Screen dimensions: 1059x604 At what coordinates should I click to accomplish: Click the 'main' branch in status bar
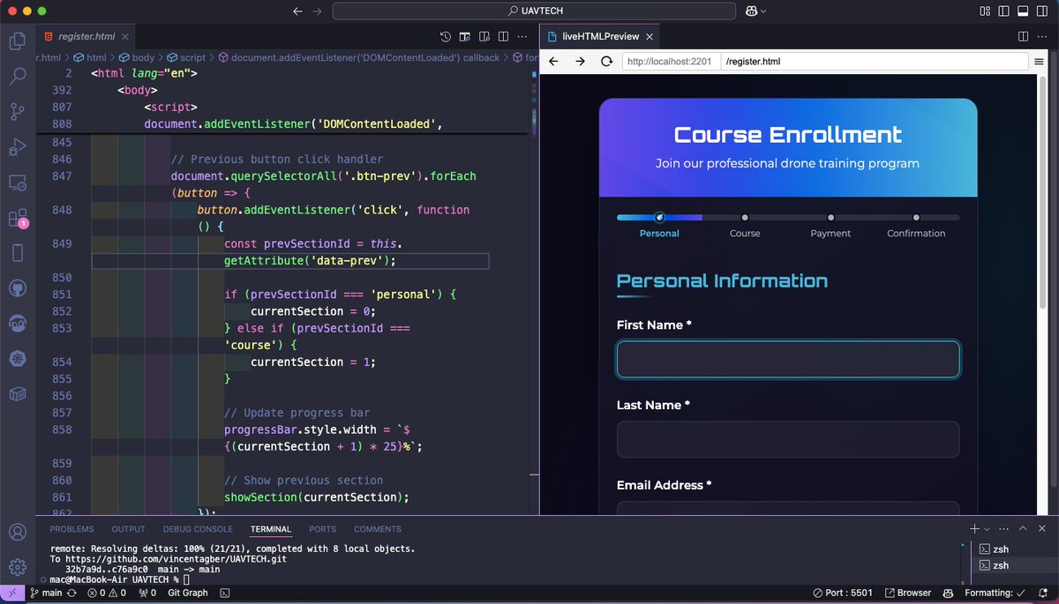(46, 593)
